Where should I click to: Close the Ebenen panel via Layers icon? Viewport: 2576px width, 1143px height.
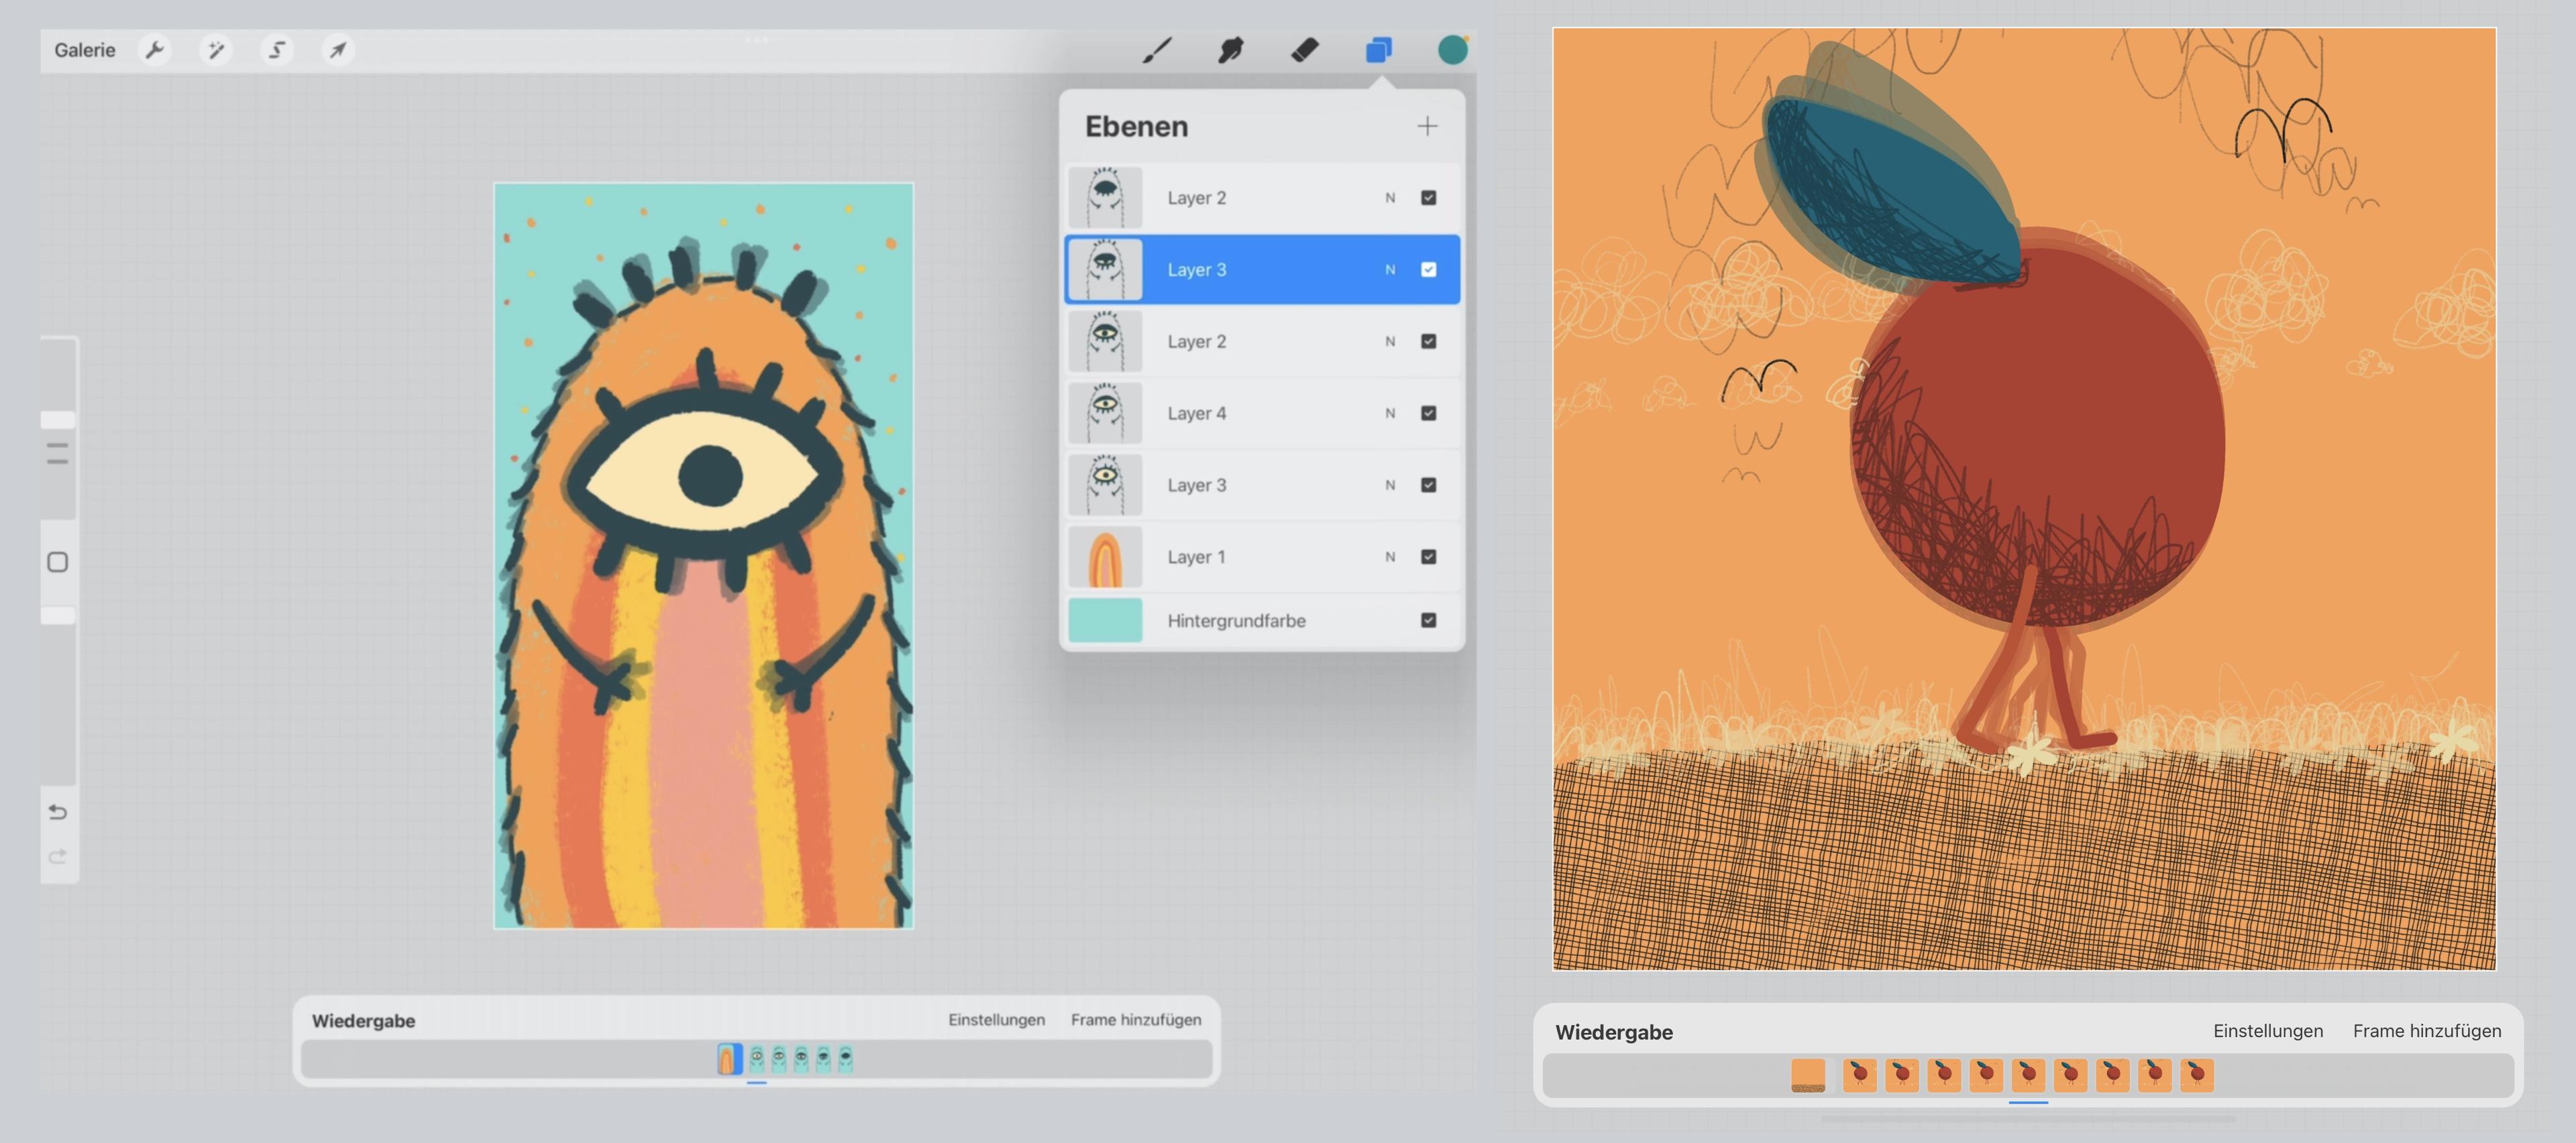[x=1379, y=50]
